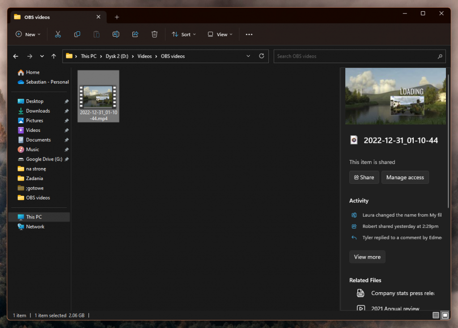Click the Back navigation arrow
The height and width of the screenshot is (328, 458).
(x=16, y=56)
